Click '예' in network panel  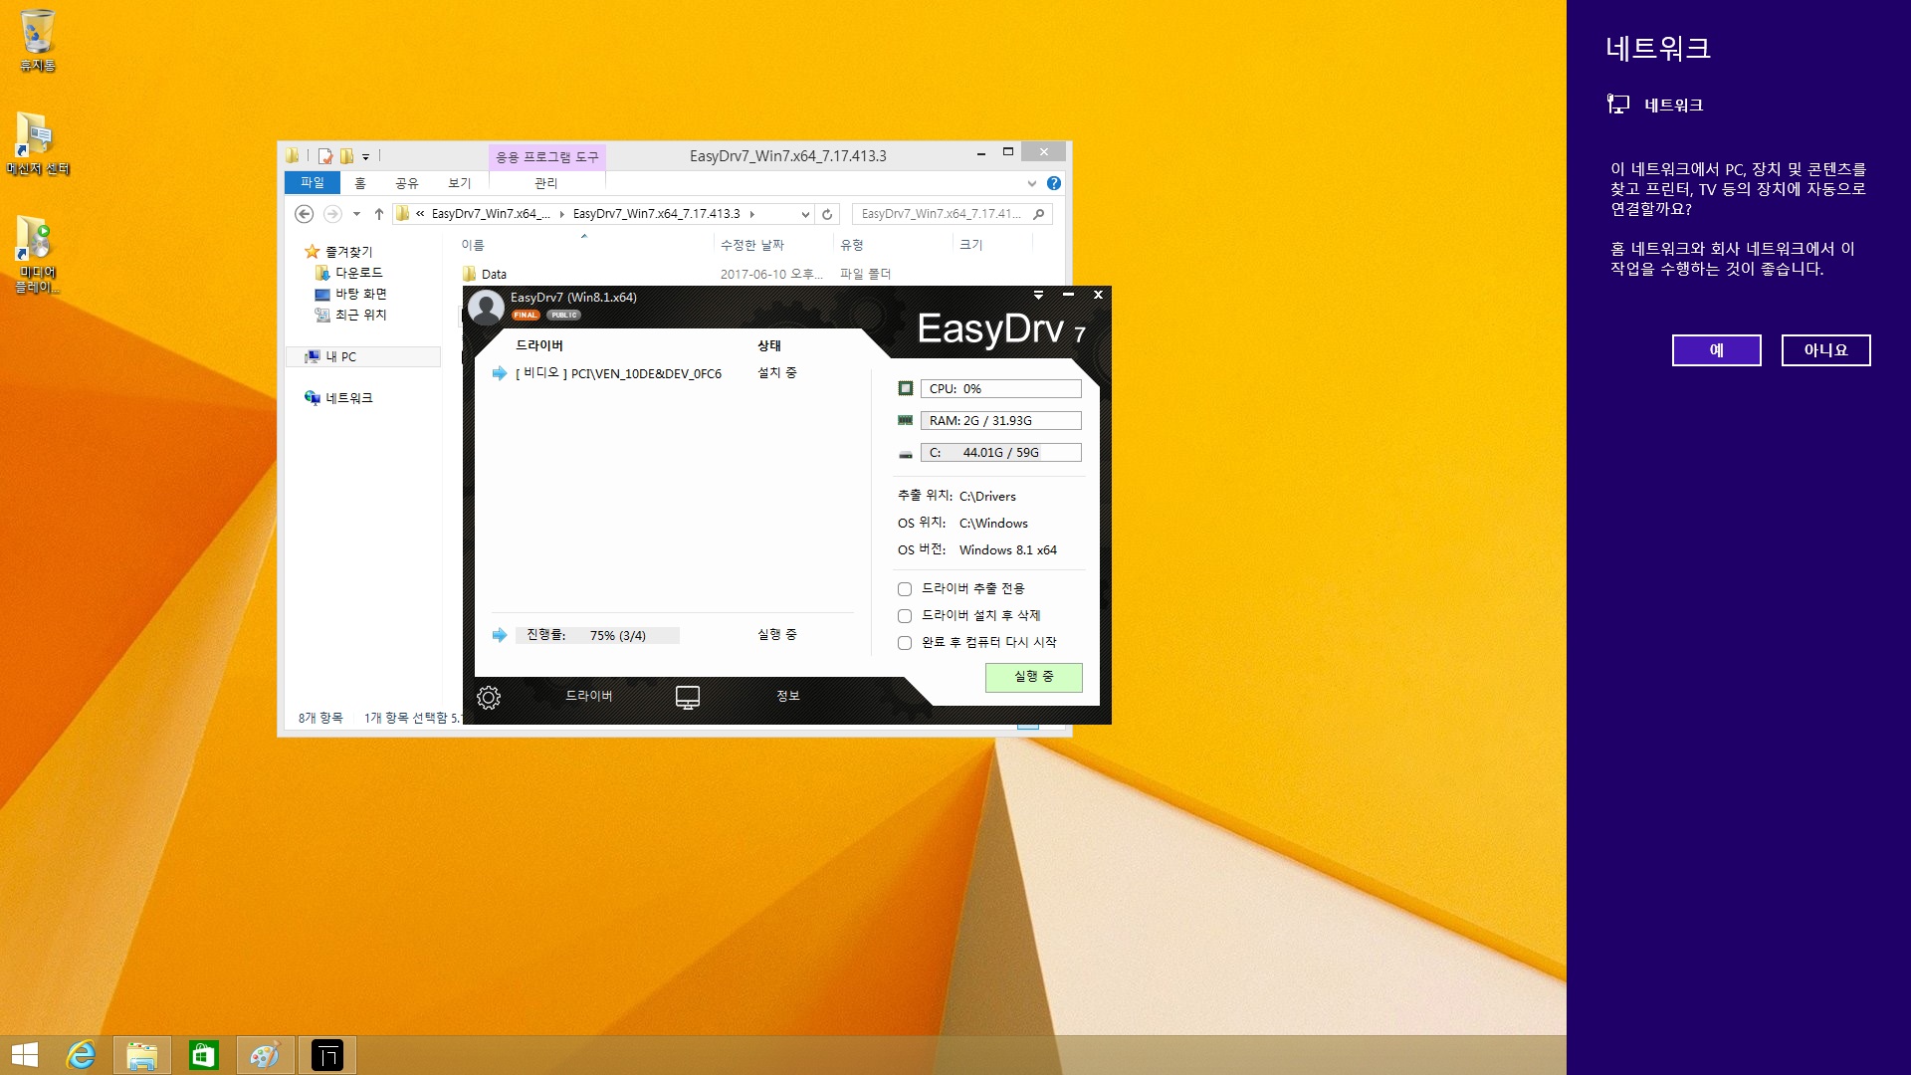pos(1716,350)
